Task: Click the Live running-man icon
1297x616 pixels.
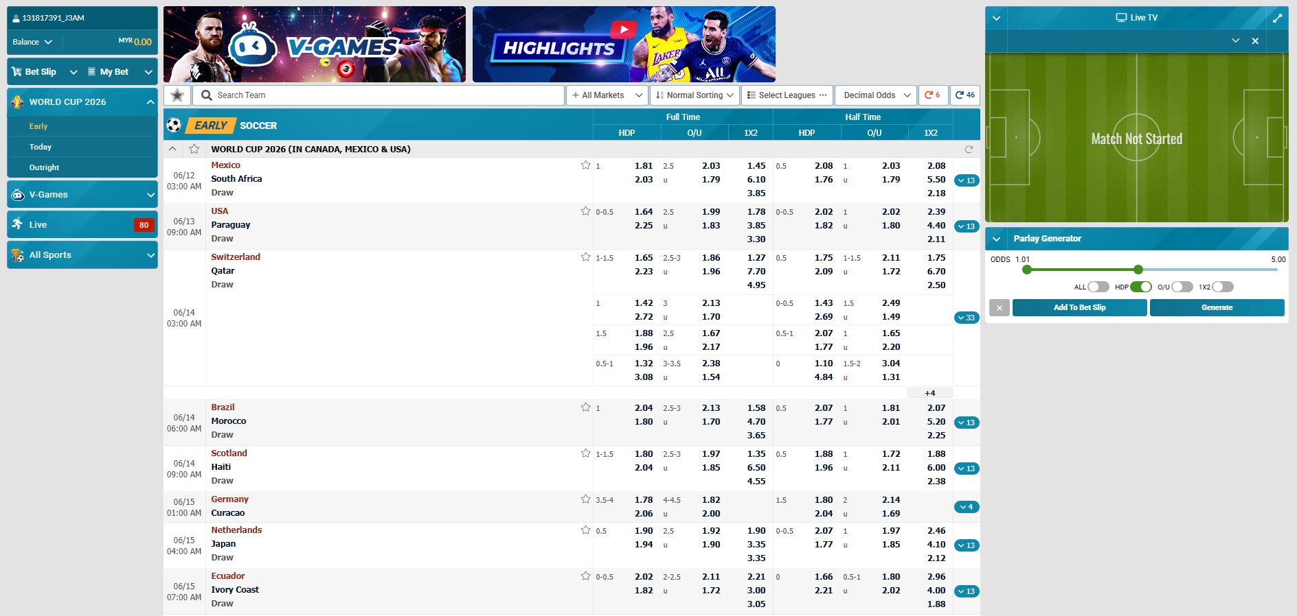Action: pos(17,224)
